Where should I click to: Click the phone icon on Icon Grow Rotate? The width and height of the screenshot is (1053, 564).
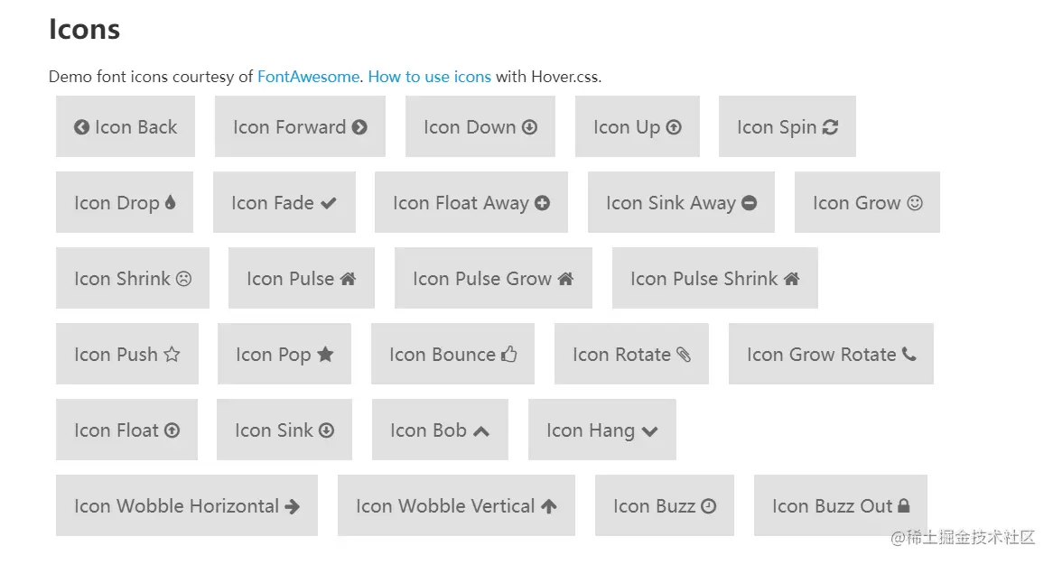point(909,355)
